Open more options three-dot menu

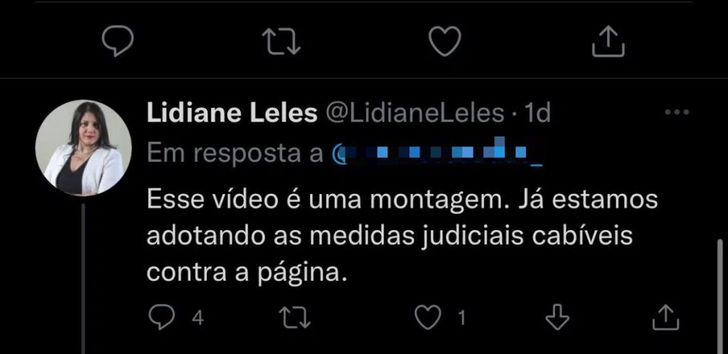[x=677, y=112]
